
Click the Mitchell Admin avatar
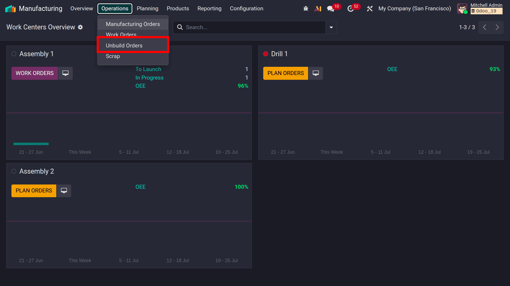point(462,8)
